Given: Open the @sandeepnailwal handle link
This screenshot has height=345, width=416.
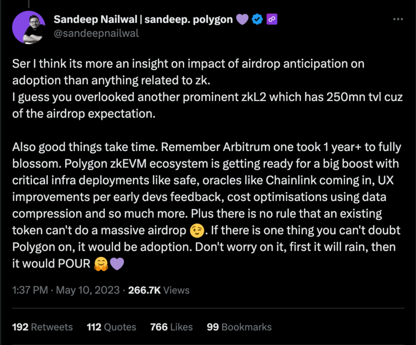Looking at the screenshot, I should coord(96,33).
